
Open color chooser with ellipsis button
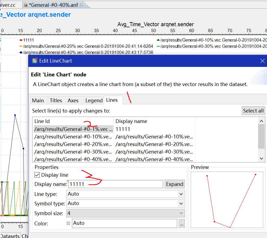(x=182, y=223)
